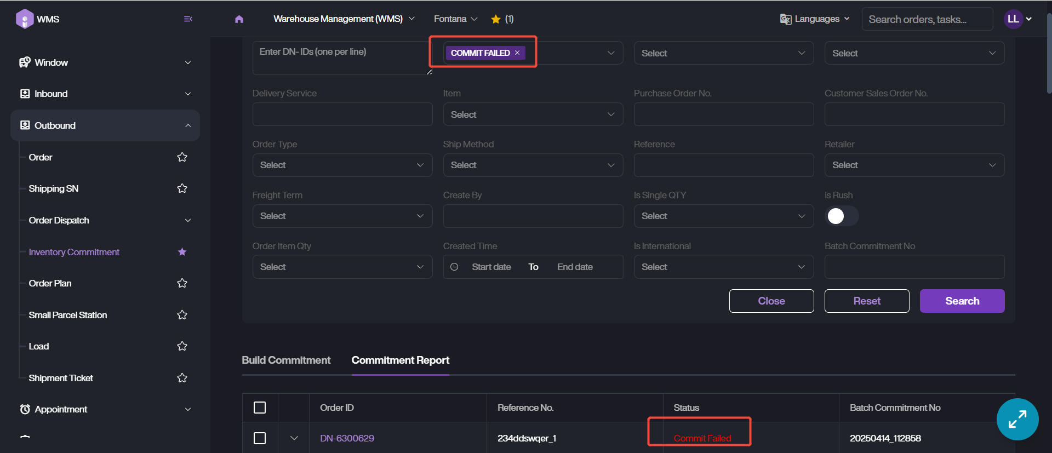Open the Order Type dropdown
Screen dimensions: 1052x453
pos(342,165)
